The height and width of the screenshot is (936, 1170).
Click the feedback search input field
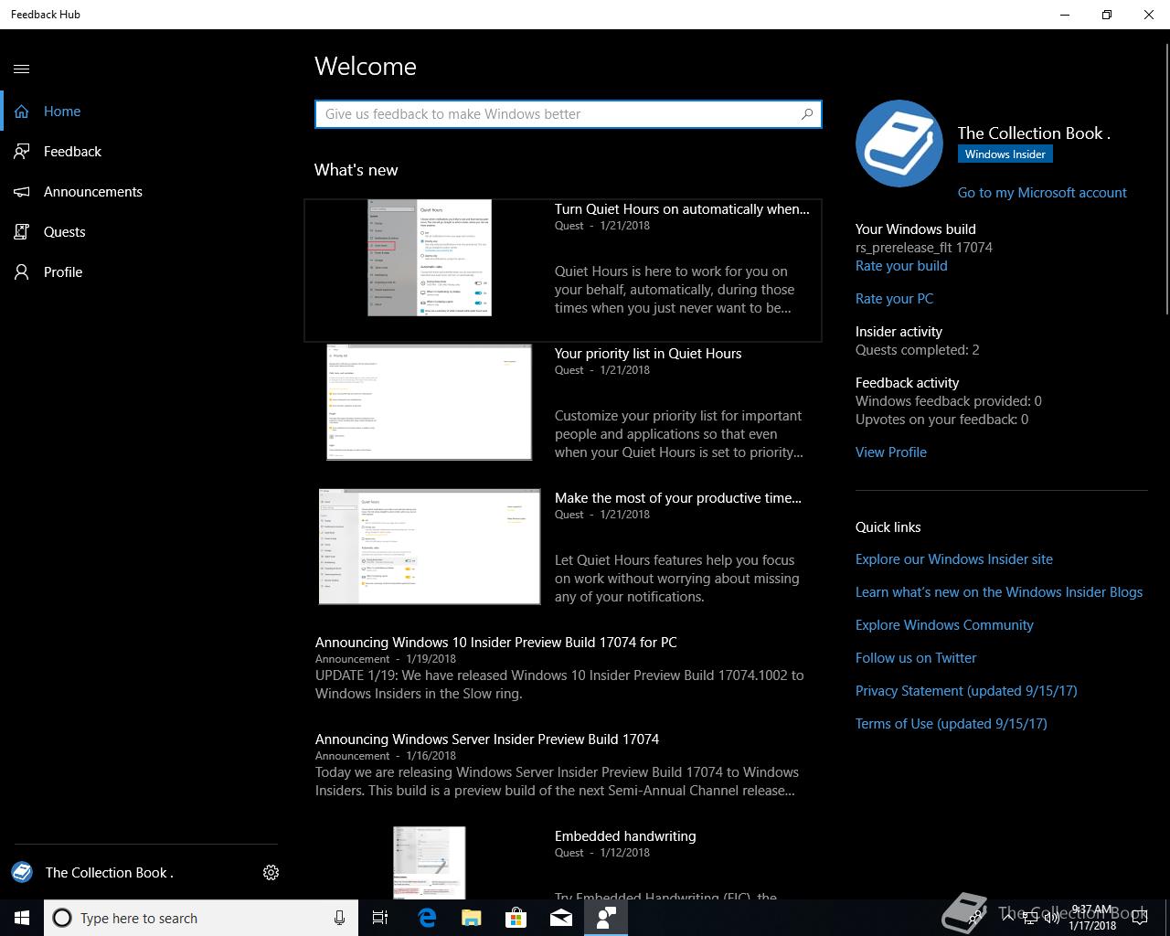[x=569, y=114]
